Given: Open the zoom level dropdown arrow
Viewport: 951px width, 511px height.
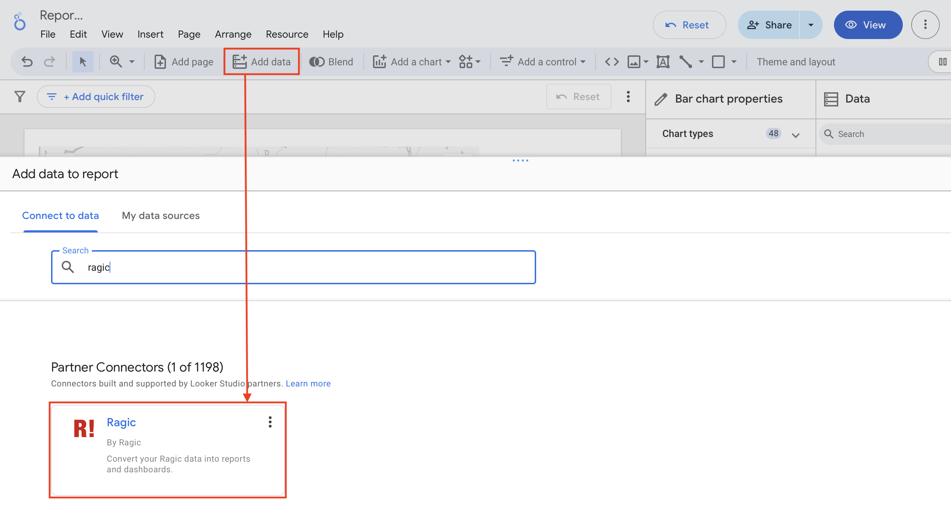Looking at the screenshot, I should point(132,62).
